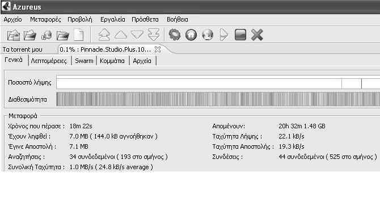Click the Αναζητήσεις label
380x218 pixels.
click(26, 157)
